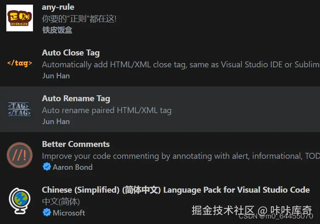The height and width of the screenshot is (224, 320).
Task: Select the Auto Close Tag title
Action: pos(71,53)
